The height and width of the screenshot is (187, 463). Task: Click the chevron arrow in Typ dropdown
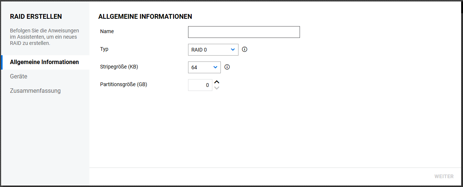(x=233, y=50)
